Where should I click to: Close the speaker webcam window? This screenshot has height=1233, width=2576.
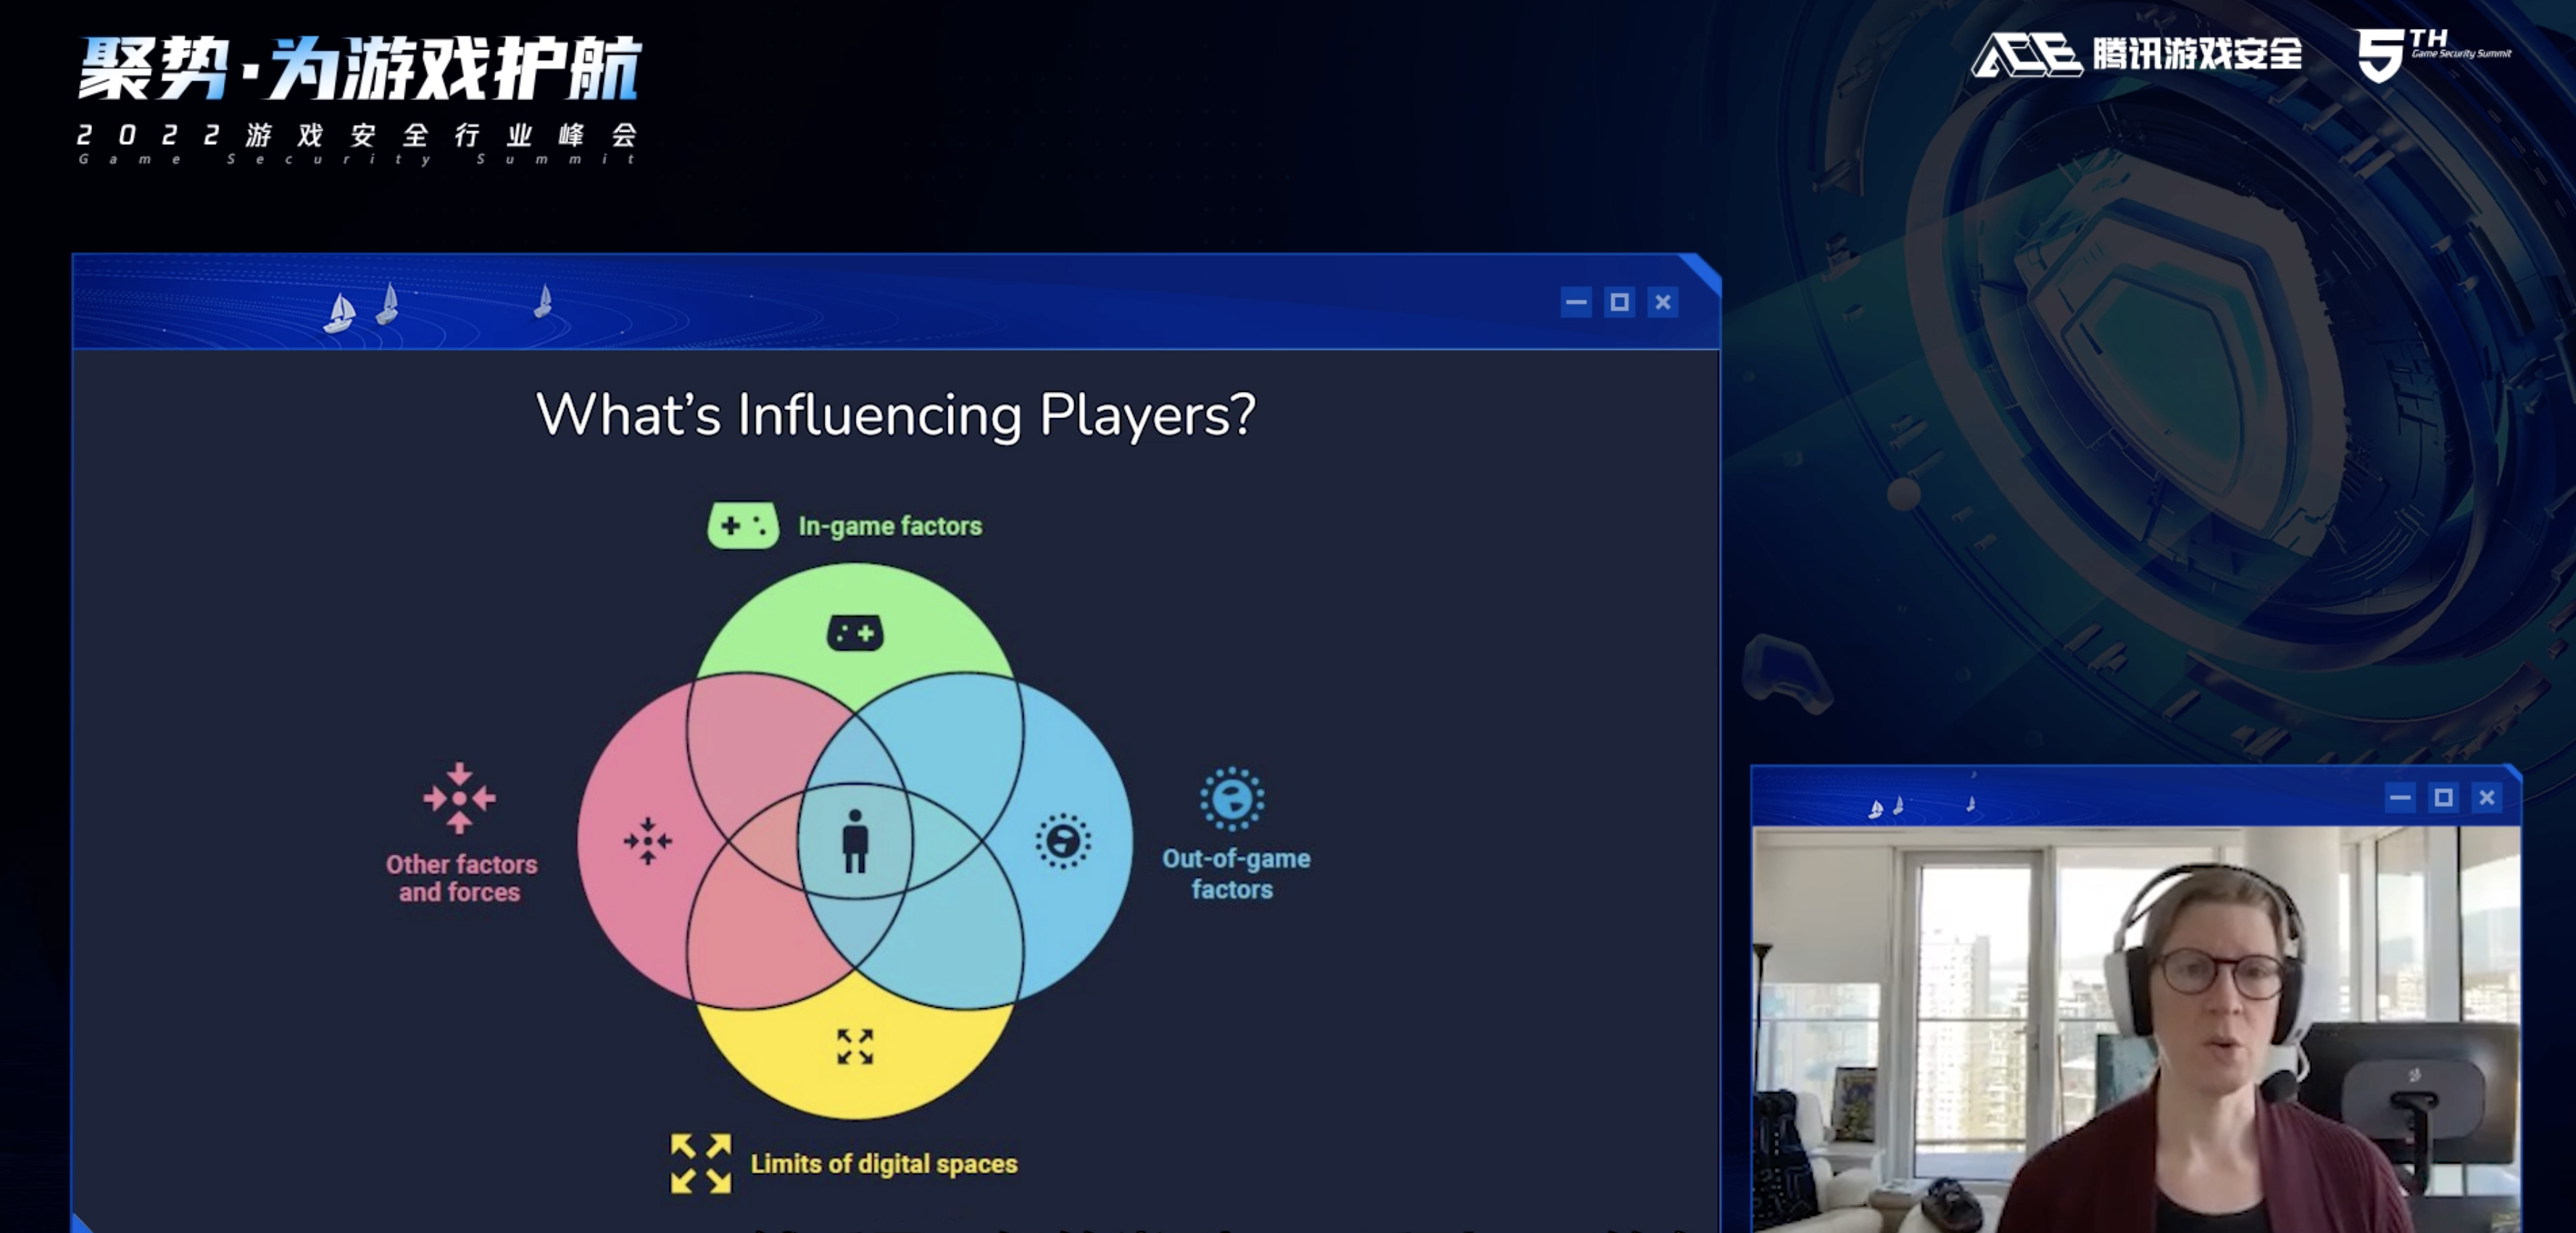(x=2487, y=798)
